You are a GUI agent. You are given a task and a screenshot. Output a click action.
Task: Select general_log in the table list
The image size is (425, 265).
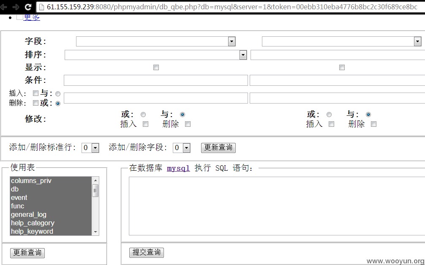click(x=51, y=215)
